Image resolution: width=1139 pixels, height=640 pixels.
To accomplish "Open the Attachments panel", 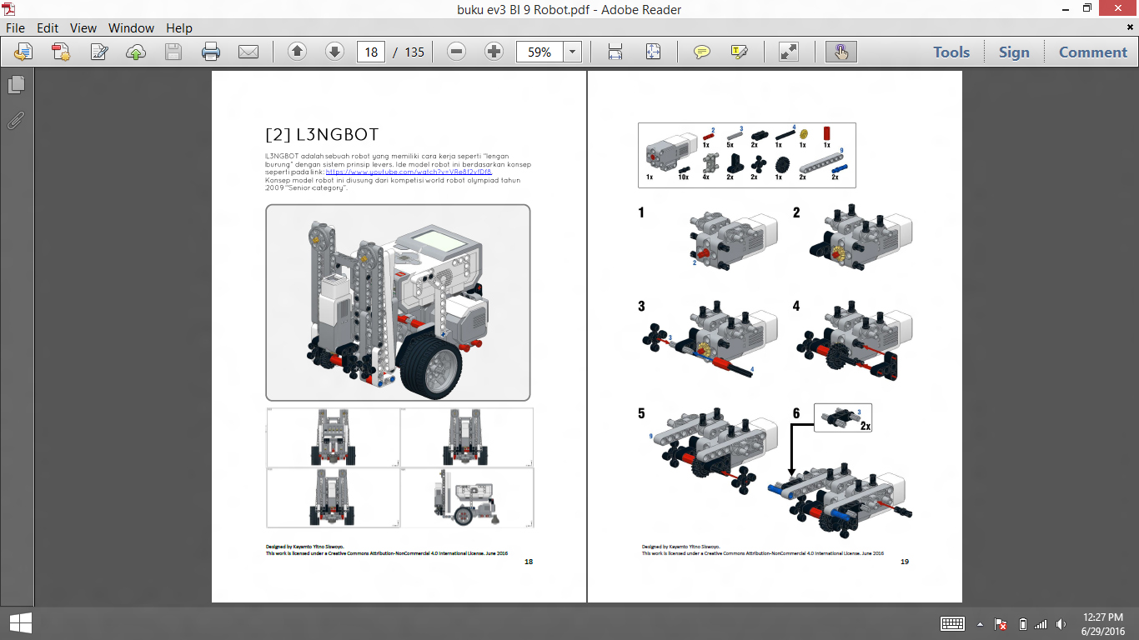I will [14, 120].
